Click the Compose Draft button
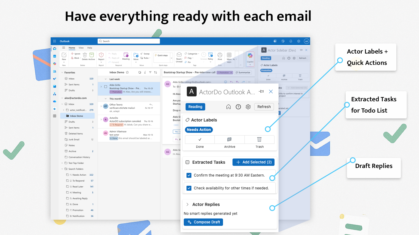 point(203,222)
